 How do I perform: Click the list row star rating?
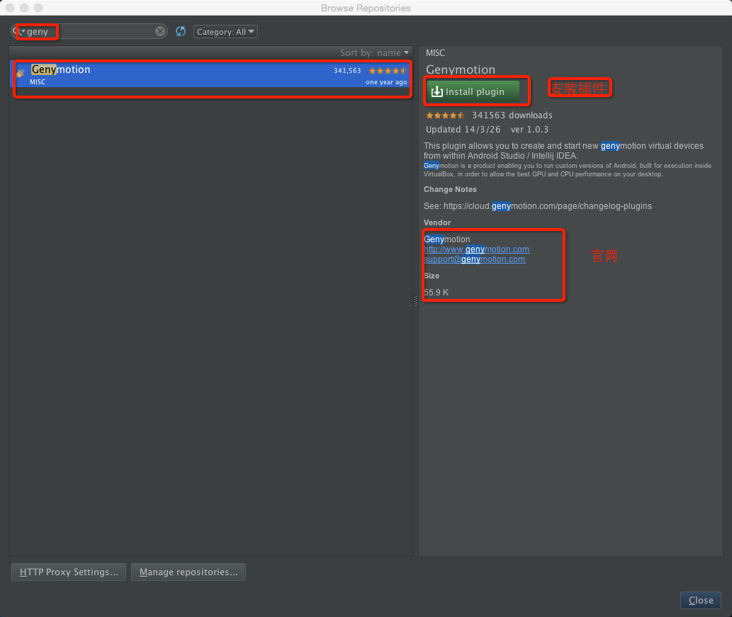point(388,71)
